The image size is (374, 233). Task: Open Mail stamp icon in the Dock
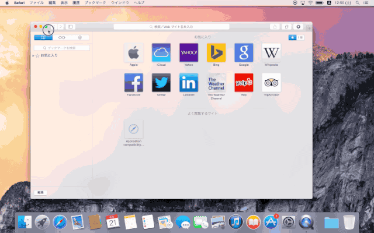click(77, 222)
